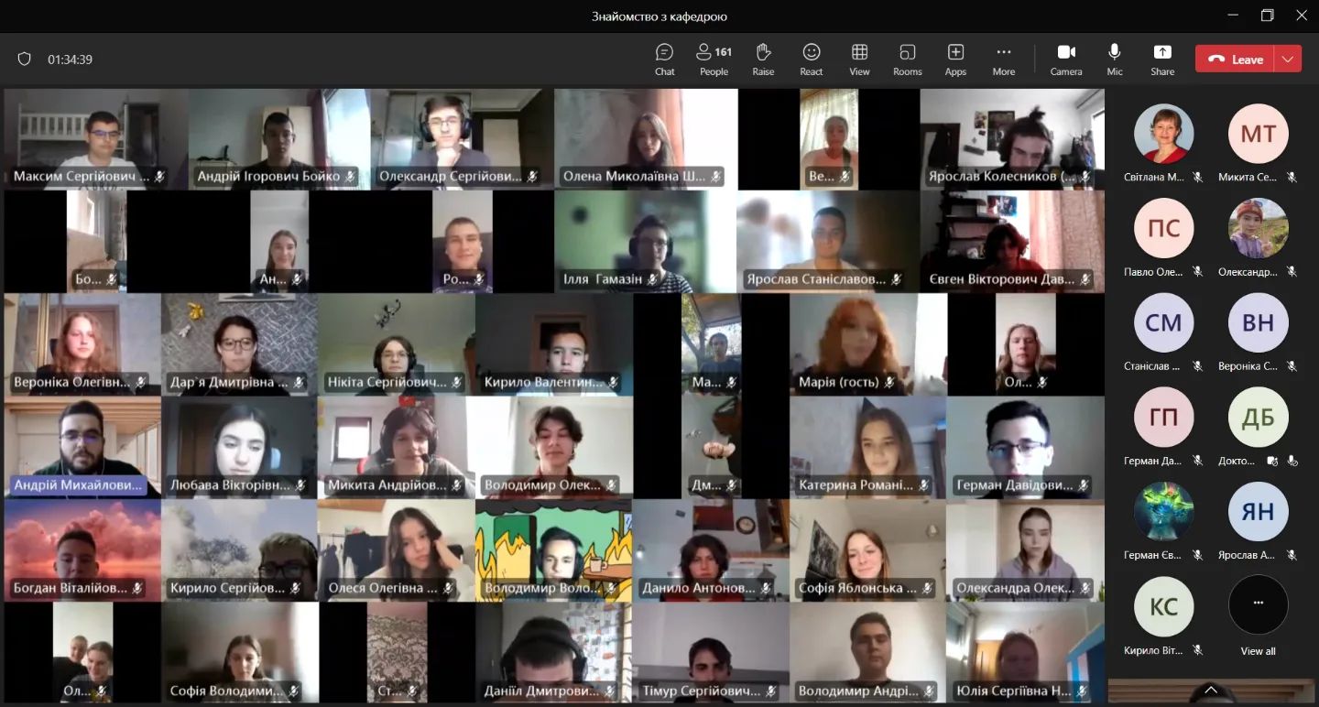Select the ПС avatar of Павло Оле...
Viewport: 1319px width, 707px height.
[1164, 228]
